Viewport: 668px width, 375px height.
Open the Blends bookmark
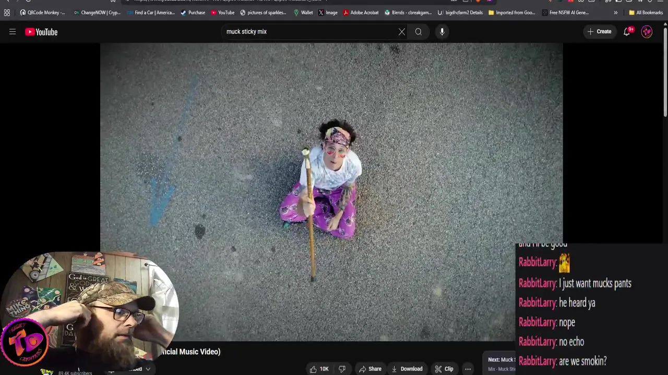click(408, 12)
